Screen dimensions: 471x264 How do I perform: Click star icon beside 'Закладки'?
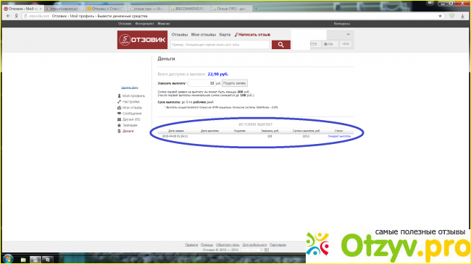point(119,125)
